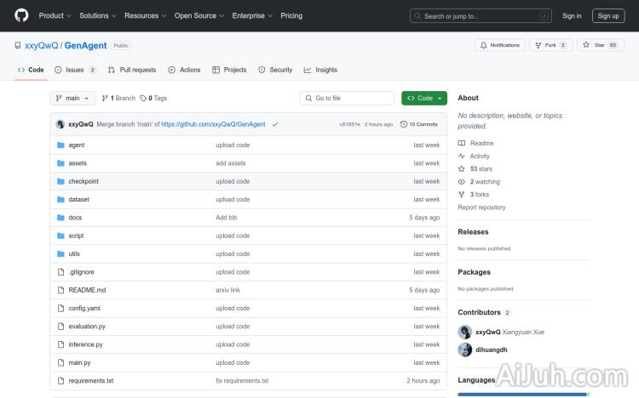Click the Activity pulse icon
This screenshot has width=639, height=398.
pos(462,156)
